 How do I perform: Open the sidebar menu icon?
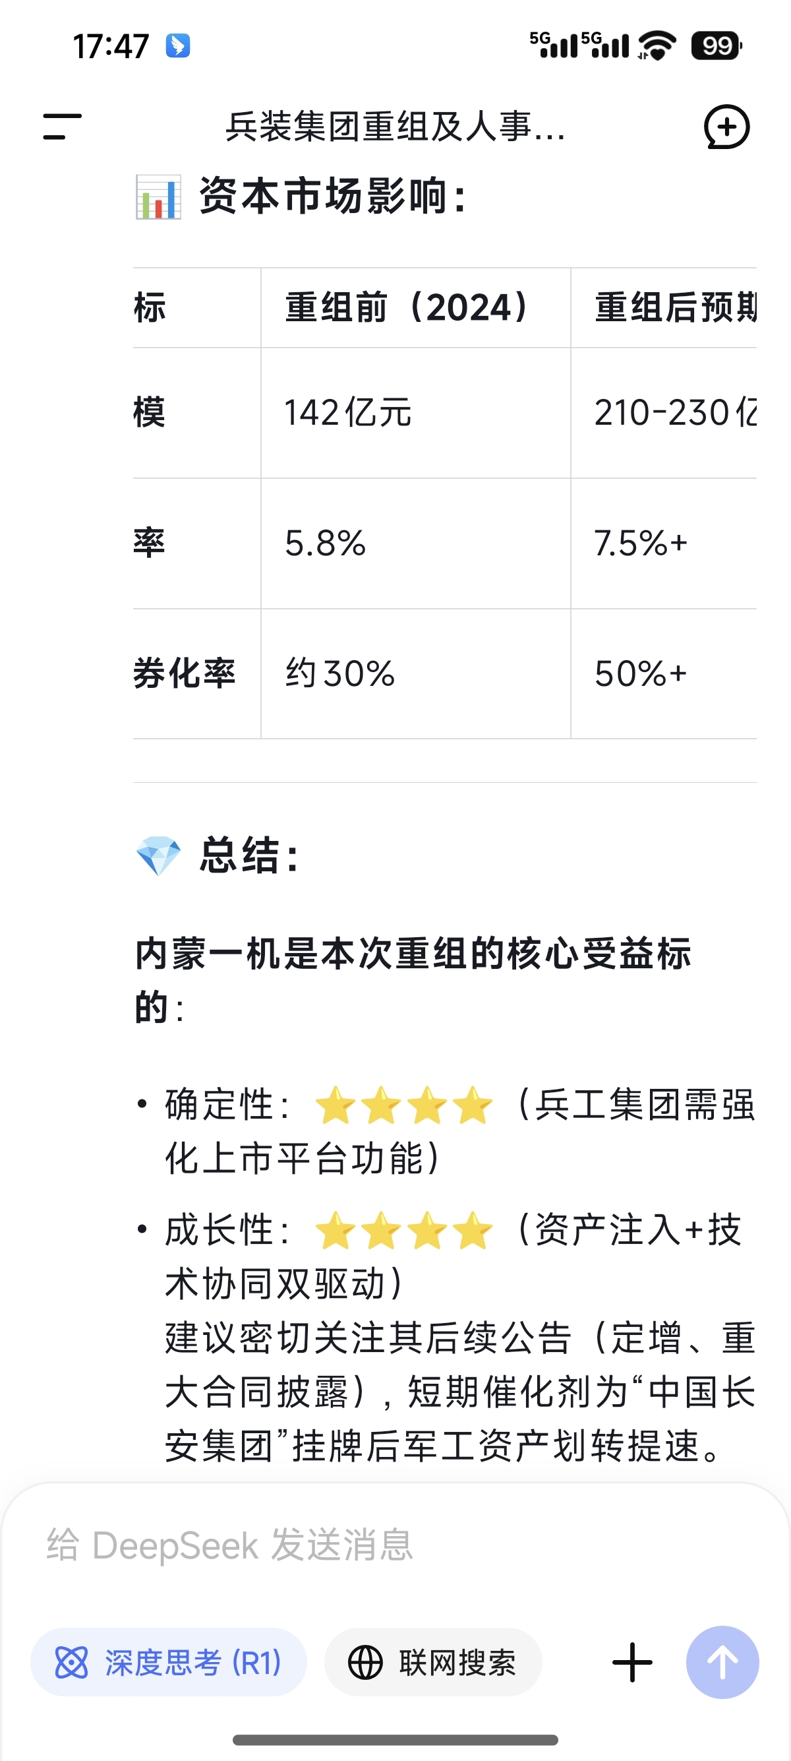pos(62,127)
